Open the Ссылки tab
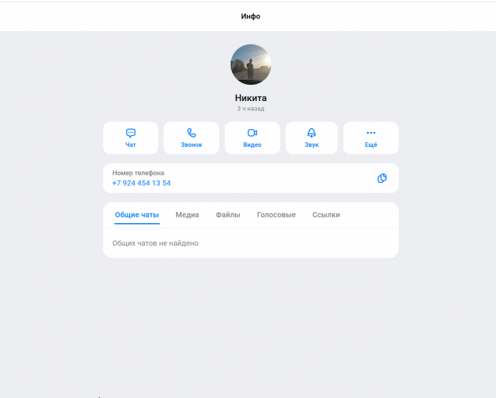This screenshot has width=496, height=398. tap(326, 215)
